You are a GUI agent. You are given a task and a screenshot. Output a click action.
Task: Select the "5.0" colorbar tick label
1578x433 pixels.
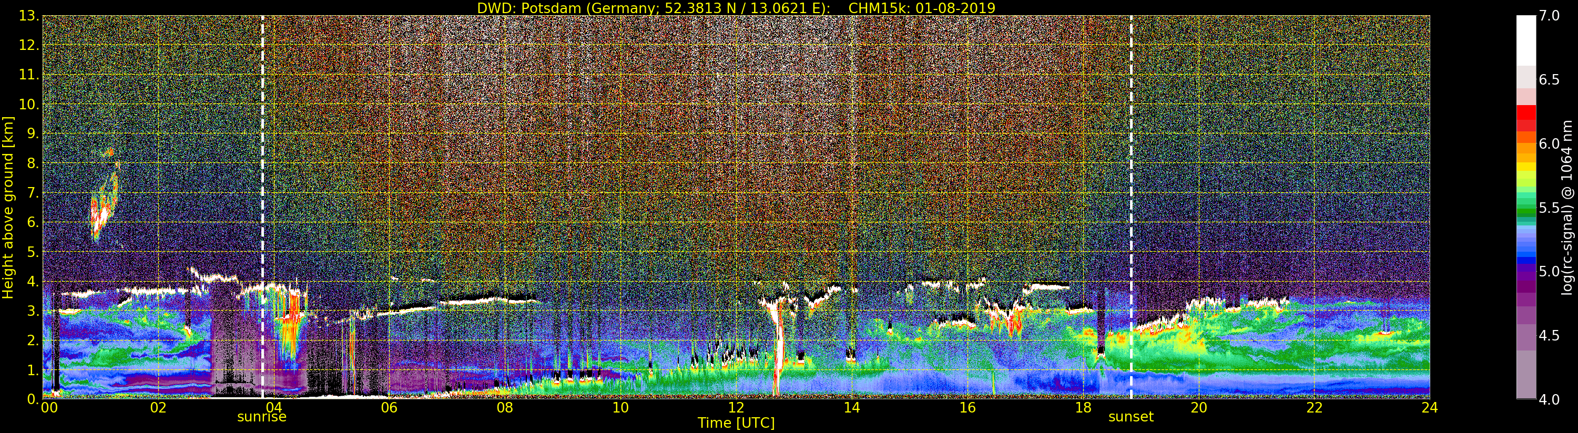(x=1549, y=271)
